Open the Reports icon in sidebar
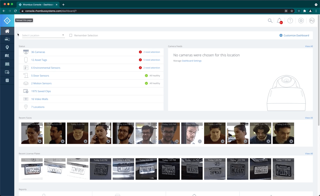 (7, 80)
